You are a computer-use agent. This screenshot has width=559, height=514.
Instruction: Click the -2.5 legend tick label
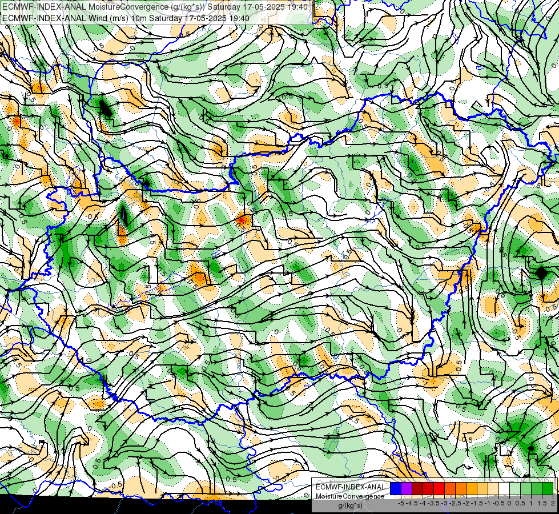coord(455,503)
